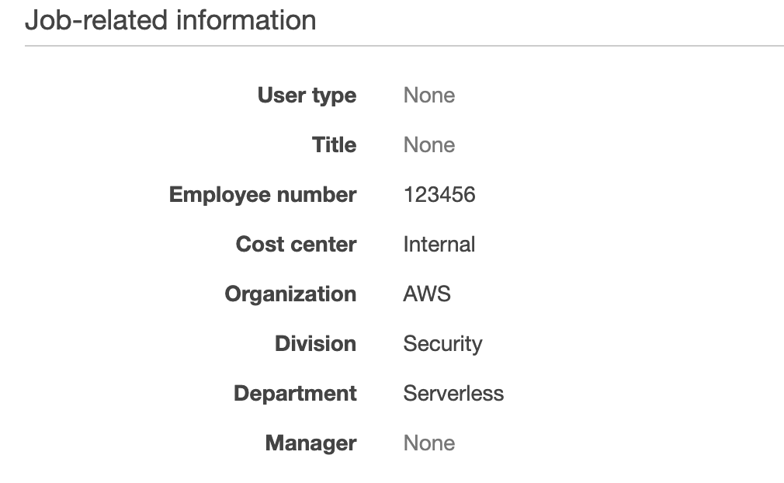Click the None value beside Manager
The image size is (784, 483).
point(428,443)
